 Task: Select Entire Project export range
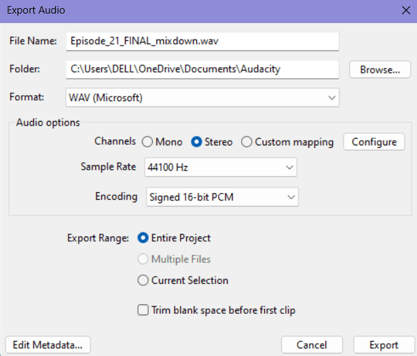pyautogui.click(x=143, y=238)
